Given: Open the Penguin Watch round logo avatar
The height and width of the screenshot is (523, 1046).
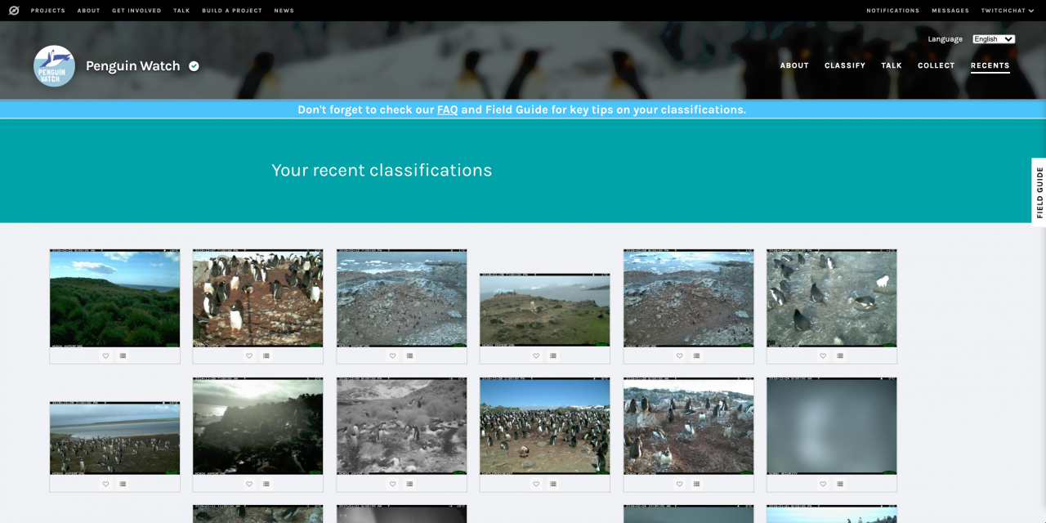Looking at the screenshot, I should tap(54, 66).
